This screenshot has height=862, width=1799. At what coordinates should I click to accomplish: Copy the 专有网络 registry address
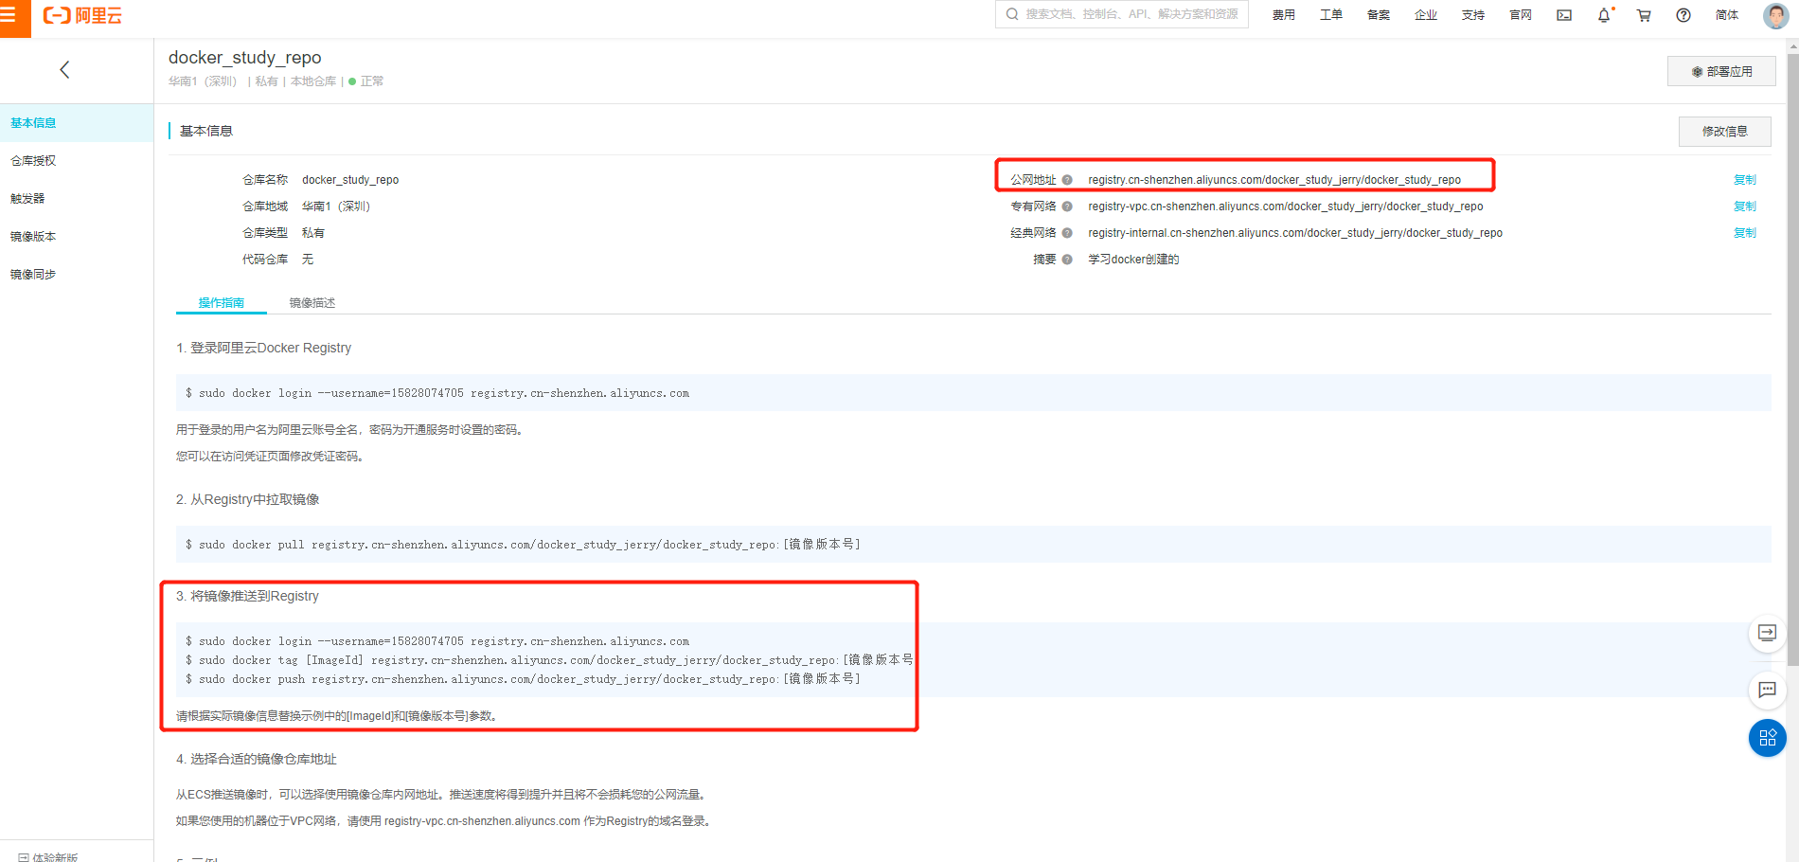coord(1744,207)
